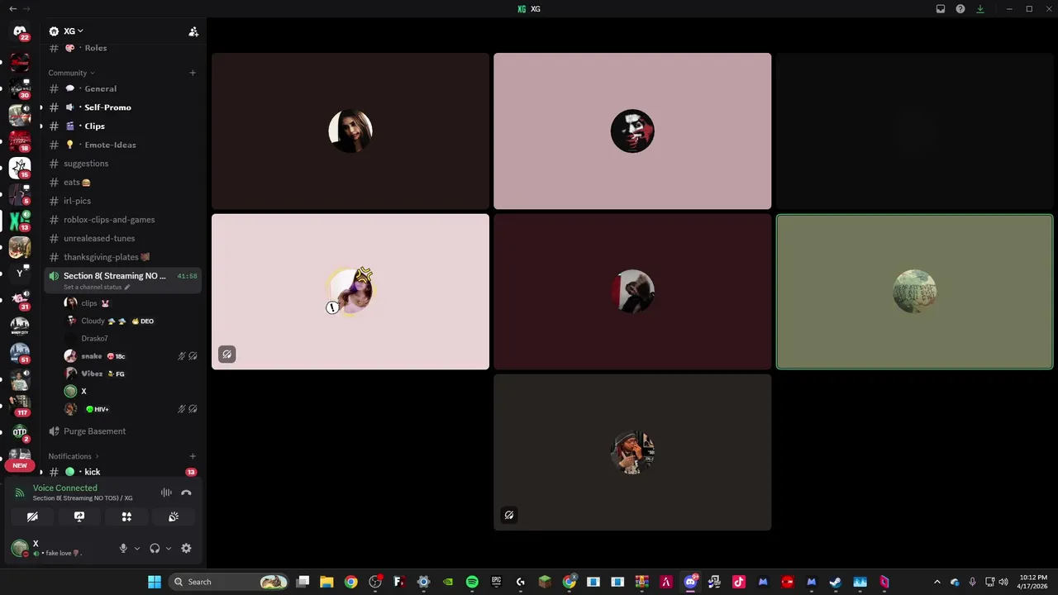Image resolution: width=1058 pixels, height=595 pixels.
Task: Select Section 8 voice channel
Action: [x=122, y=280]
